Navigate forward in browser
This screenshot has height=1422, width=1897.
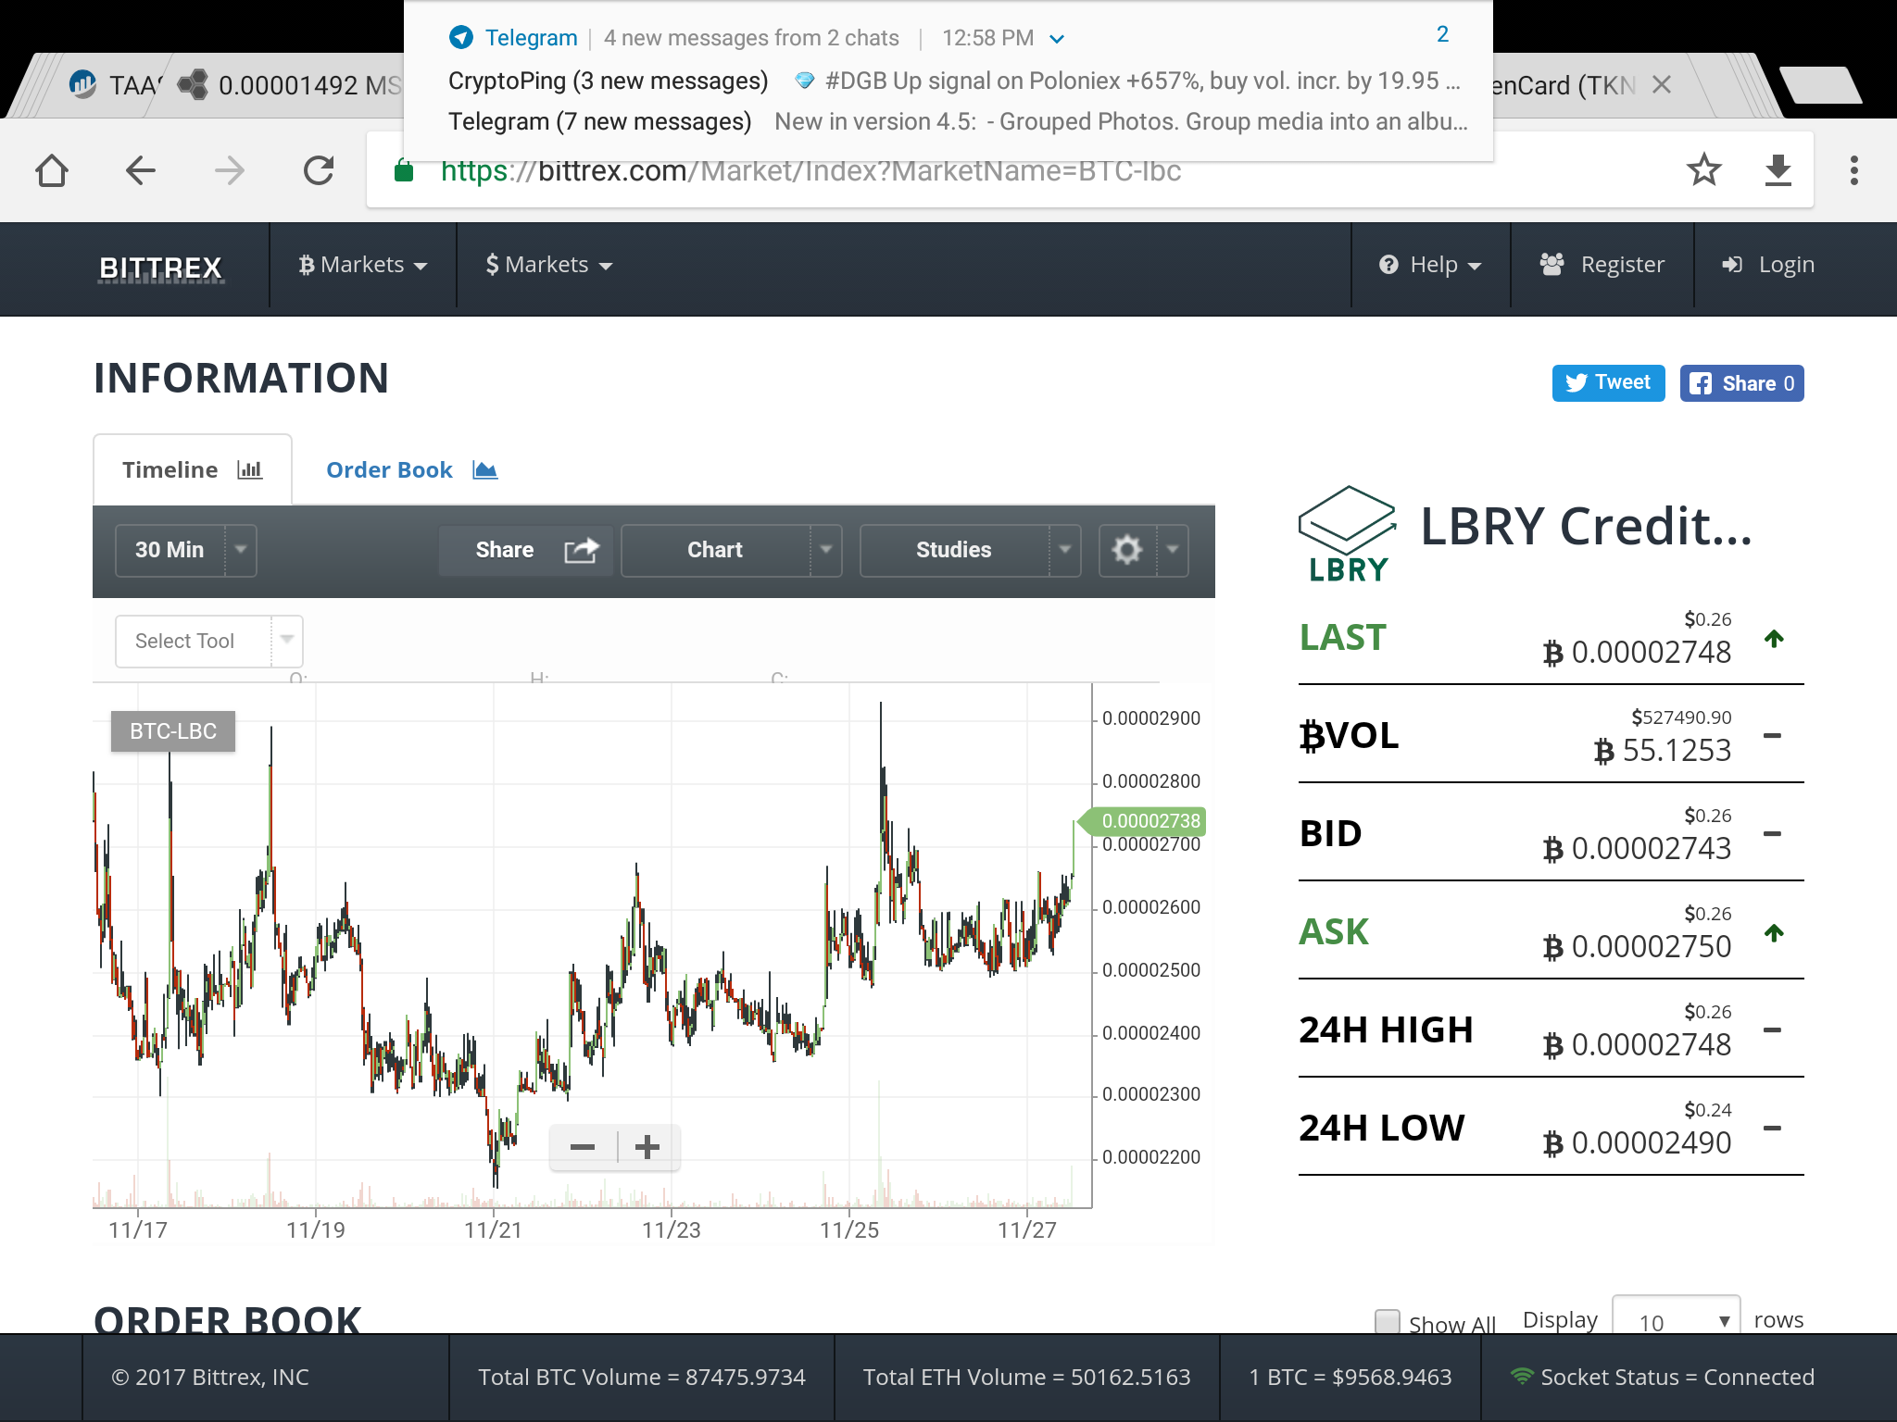tap(229, 170)
